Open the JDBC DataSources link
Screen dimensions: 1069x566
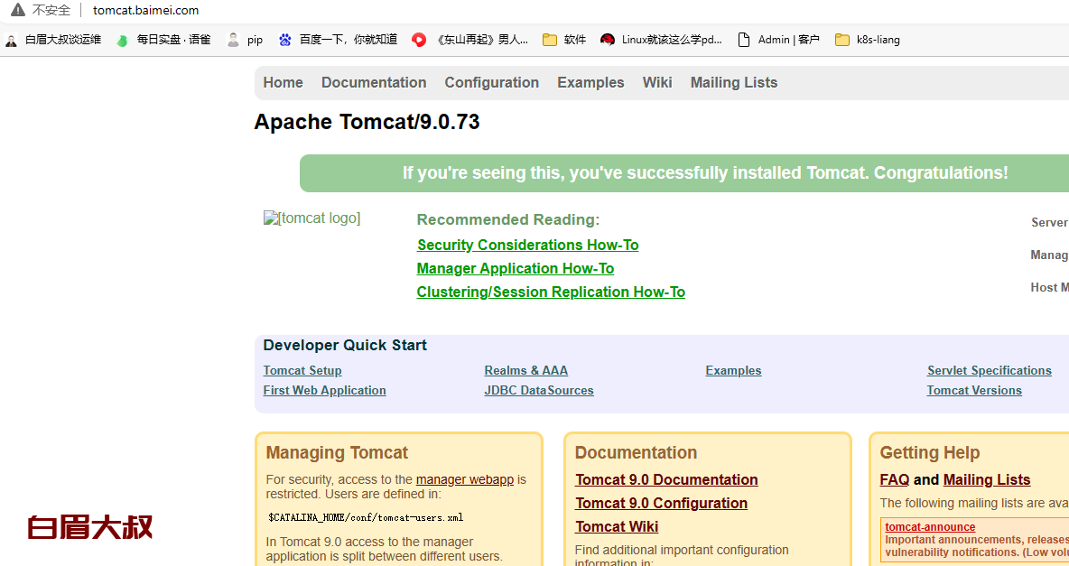tap(539, 390)
